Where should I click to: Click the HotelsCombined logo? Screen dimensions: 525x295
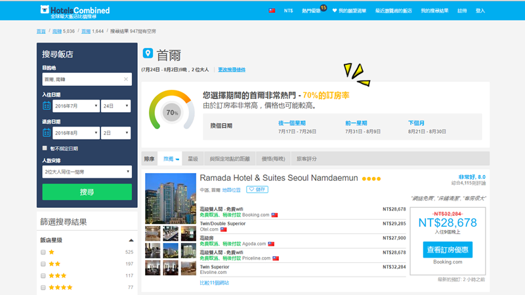[75, 12]
